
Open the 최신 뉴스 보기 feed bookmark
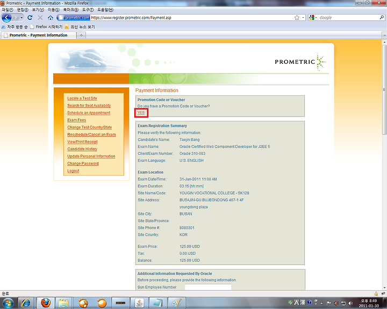click(80, 27)
